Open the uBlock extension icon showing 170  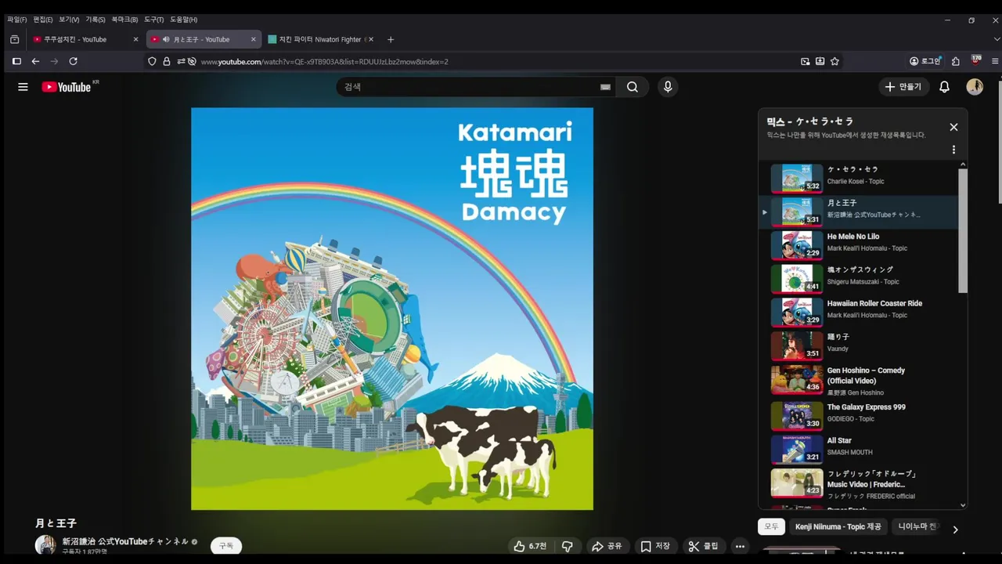(976, 60)
